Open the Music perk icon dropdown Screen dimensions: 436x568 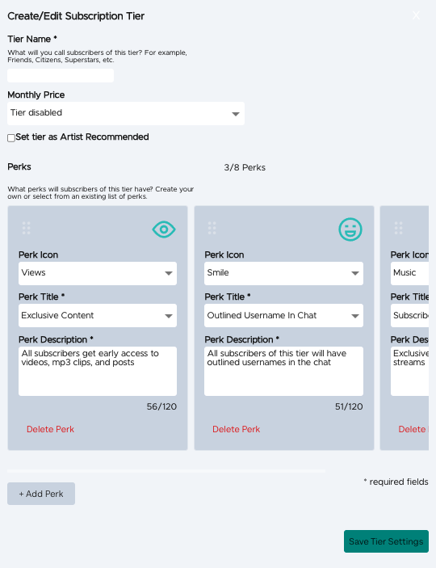click(409, 273)
